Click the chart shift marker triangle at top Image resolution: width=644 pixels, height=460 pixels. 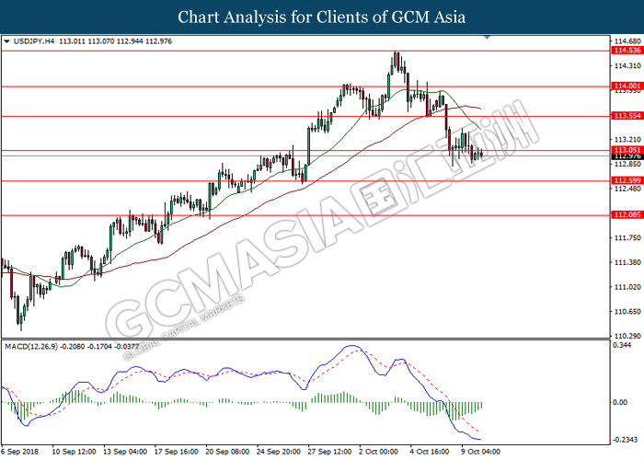487,38
